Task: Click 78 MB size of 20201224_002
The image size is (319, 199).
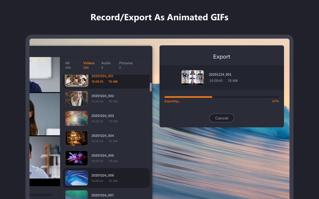Action: coord(113,101)
